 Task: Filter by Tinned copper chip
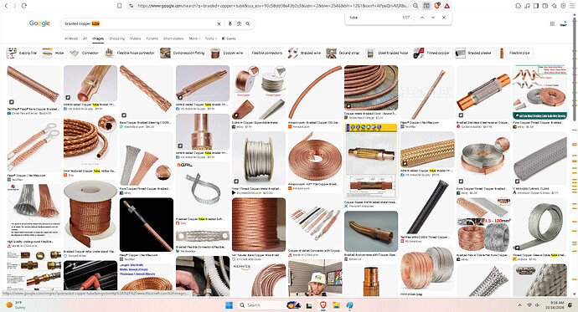tap(433, 53)
